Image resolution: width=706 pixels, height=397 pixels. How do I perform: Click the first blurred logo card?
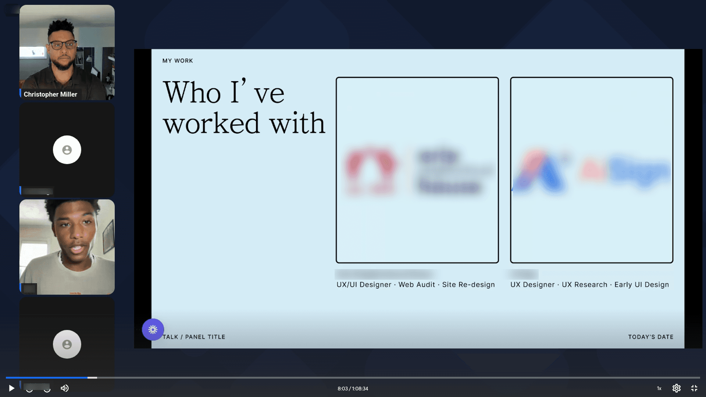[x=417, y=170]
